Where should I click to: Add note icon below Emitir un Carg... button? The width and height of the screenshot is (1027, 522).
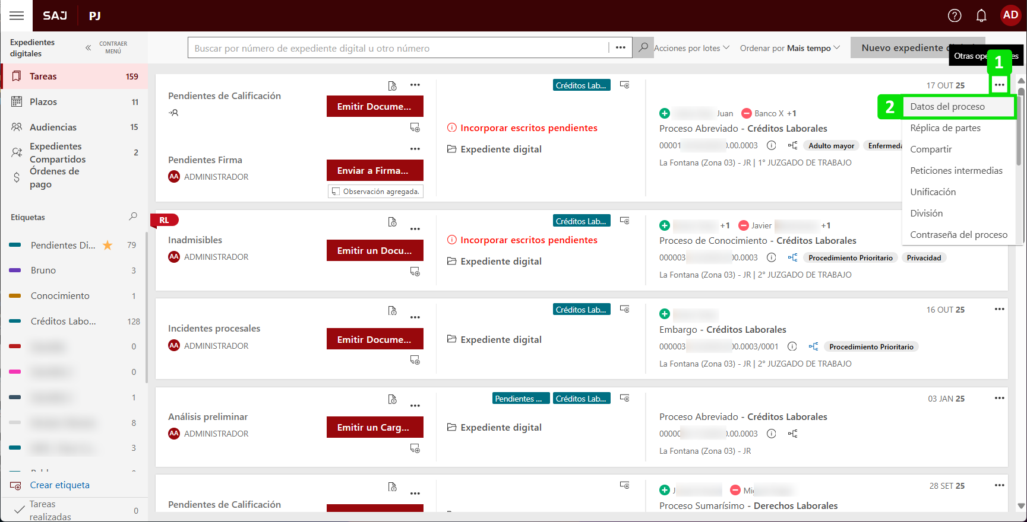pyautogui.click(x=415, y=448)
